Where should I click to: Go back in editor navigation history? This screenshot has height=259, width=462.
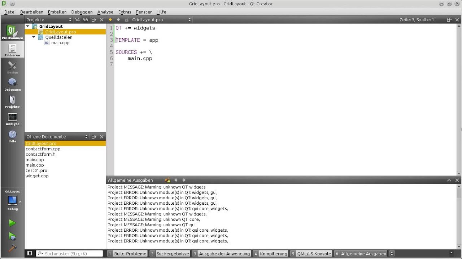click(110, 20)
